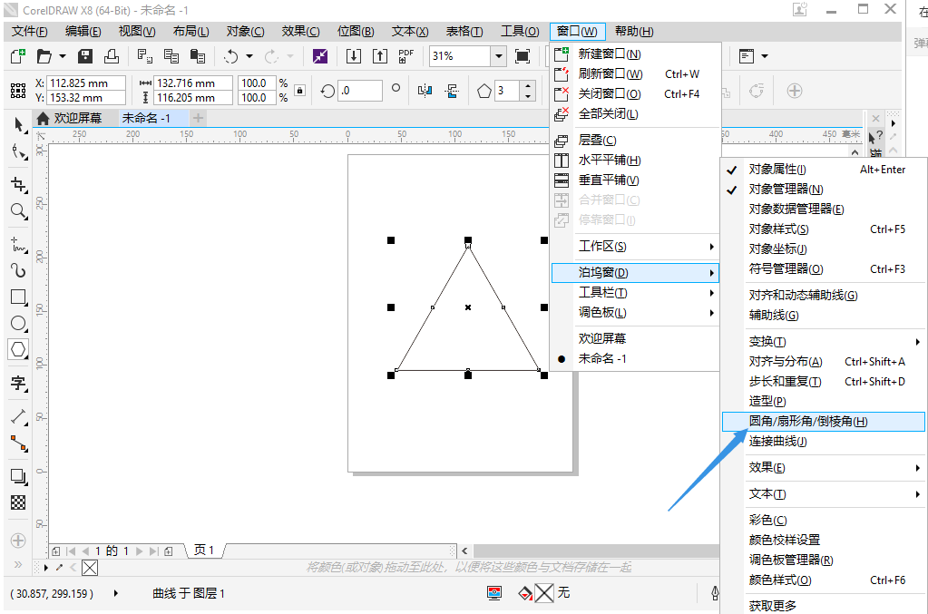Select the Shape edit tool
This screenshot has height=614, width=928.
coord(18,152)
